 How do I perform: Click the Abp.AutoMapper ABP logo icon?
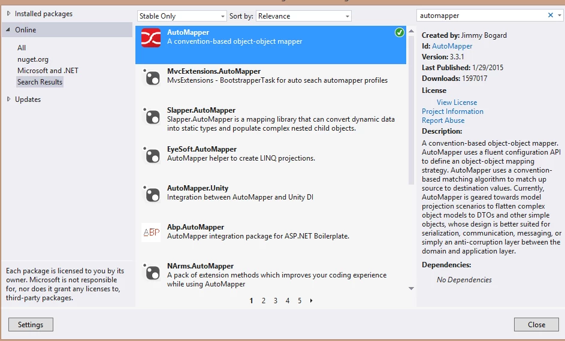point(152,233)
